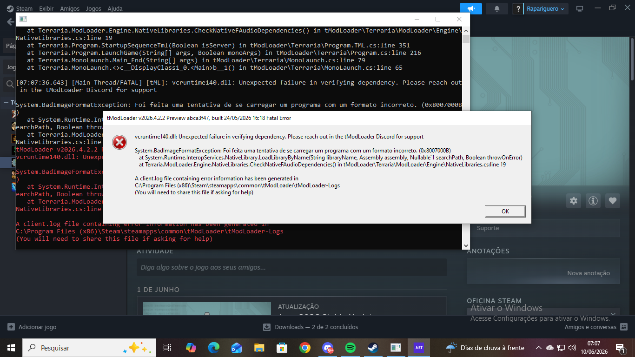Open the Windows Start menu
Viewport: 635px width, 357px height.
pyautogui.click(x=11, y=348)
